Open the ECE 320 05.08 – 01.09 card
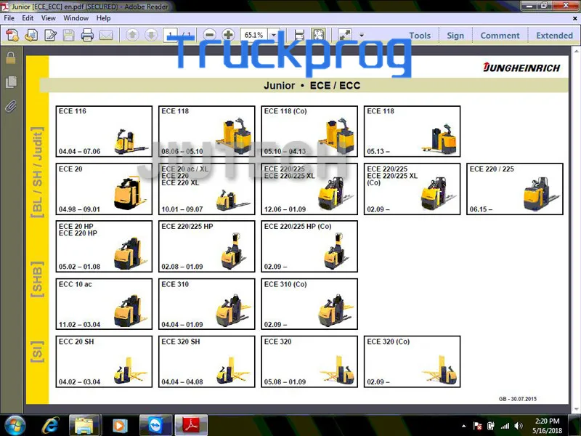The image size is (581, 436). pyautogui.click(x=309, y=362)
